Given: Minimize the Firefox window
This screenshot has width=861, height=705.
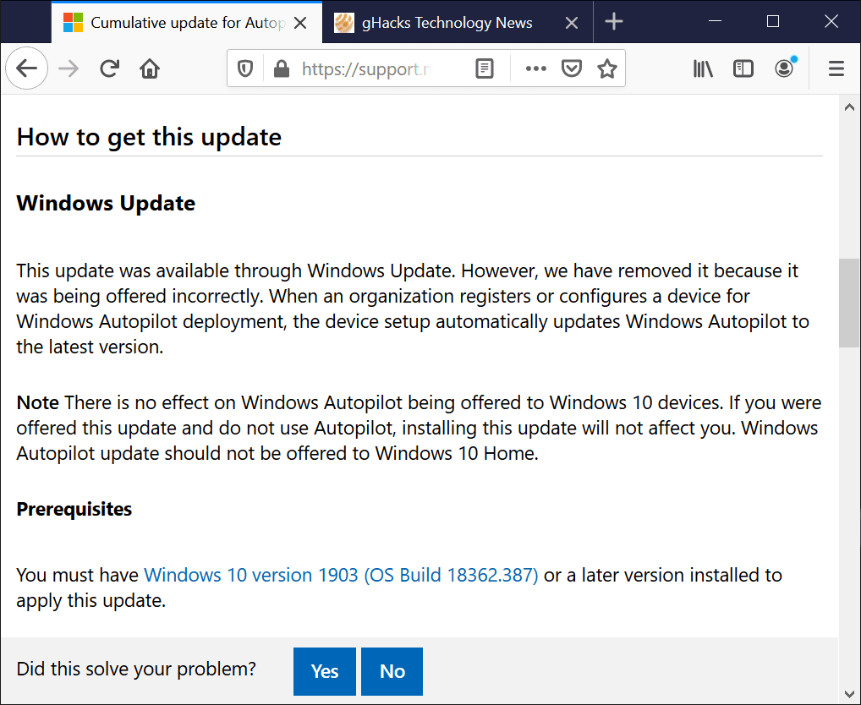Looking at the screenshot, I should point(715,21).
